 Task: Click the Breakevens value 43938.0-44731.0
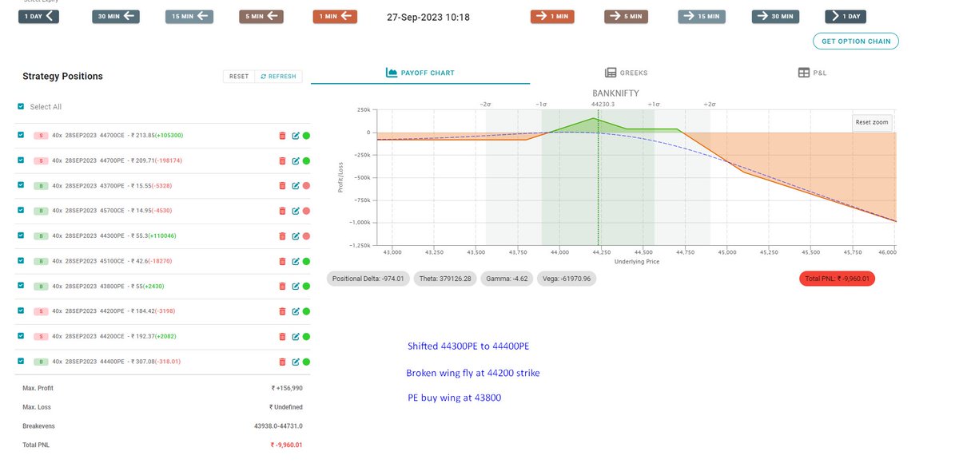pos(278,426)
